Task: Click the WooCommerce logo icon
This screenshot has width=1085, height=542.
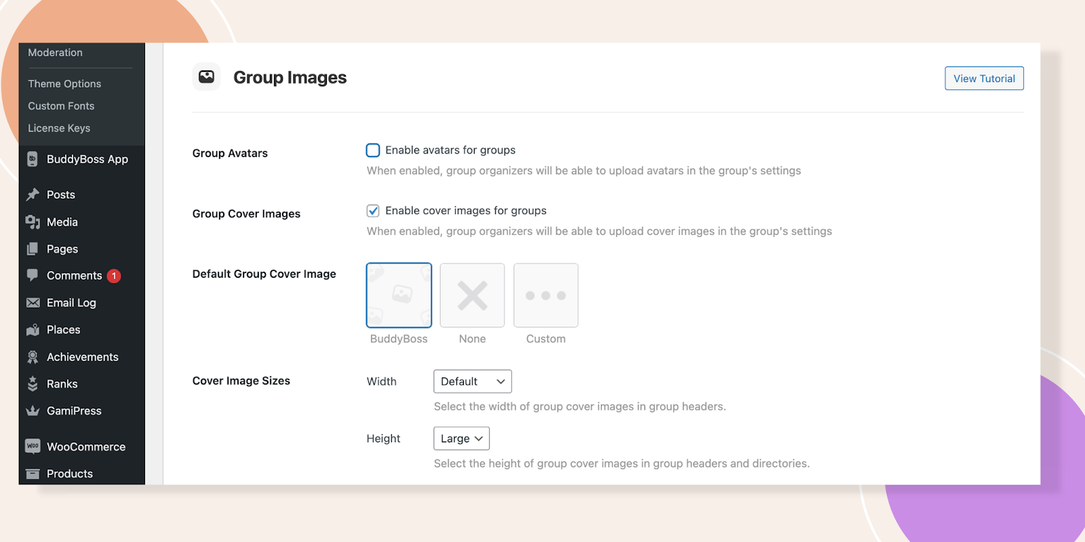Action: (x=33, y=446)
